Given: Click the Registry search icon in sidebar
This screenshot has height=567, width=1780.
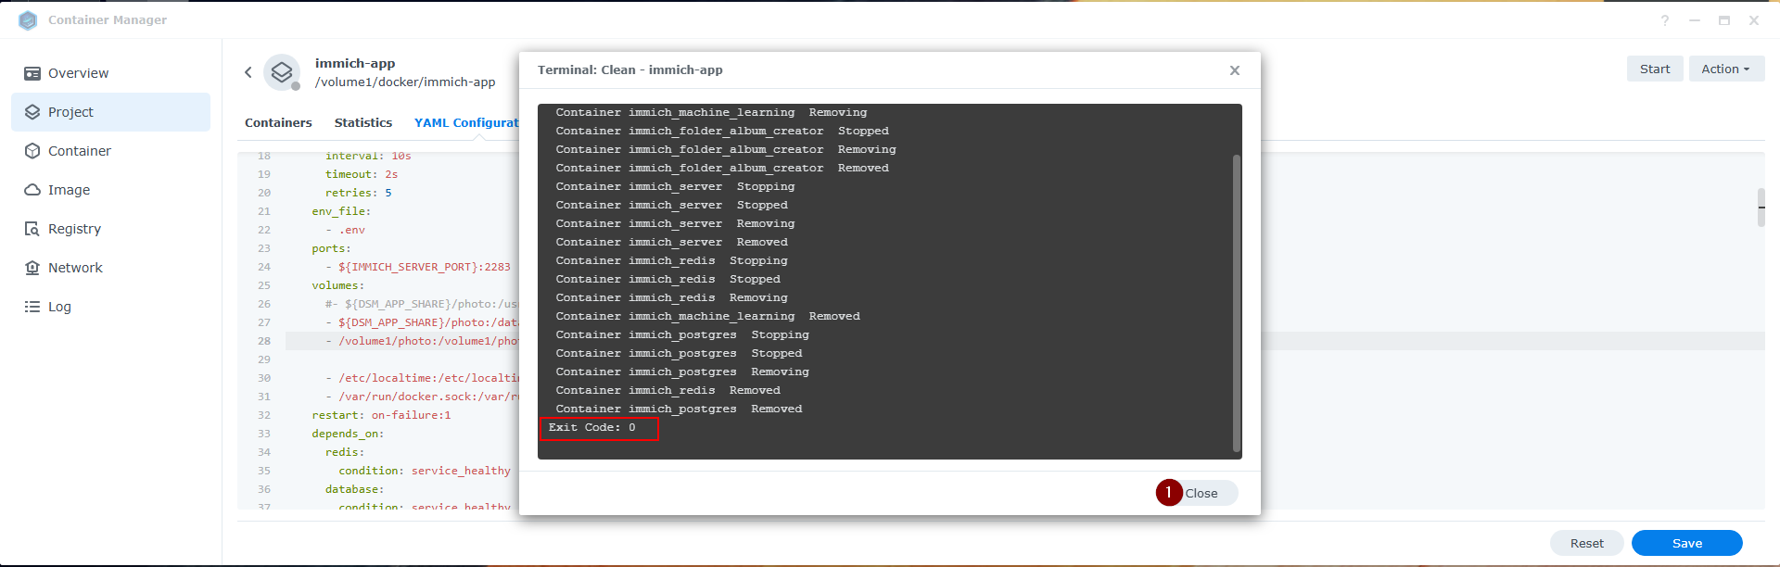Looking at the screenshot, I should [32, 229].
